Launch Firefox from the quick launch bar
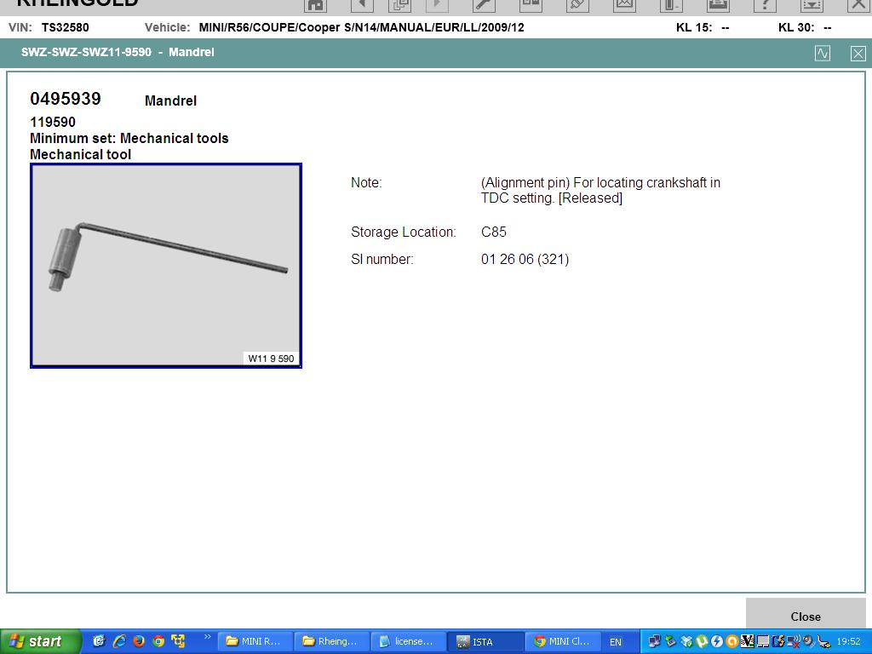The height and width of the screenshot is (654, 872). [139, 641]
